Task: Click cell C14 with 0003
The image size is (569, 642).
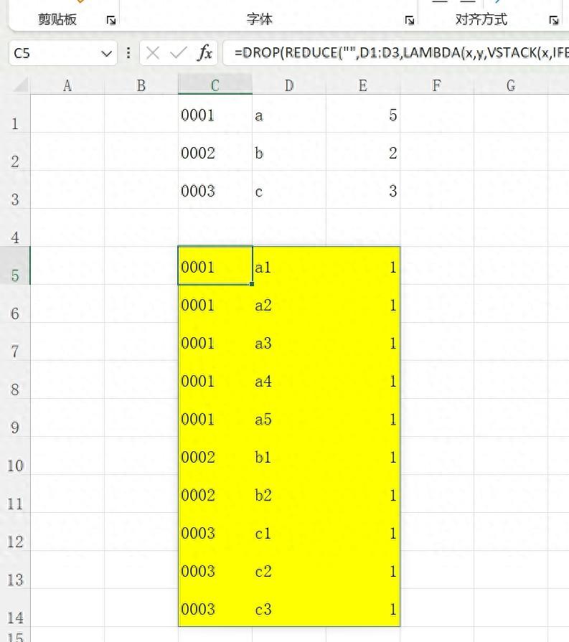Action: coord(215,608)
